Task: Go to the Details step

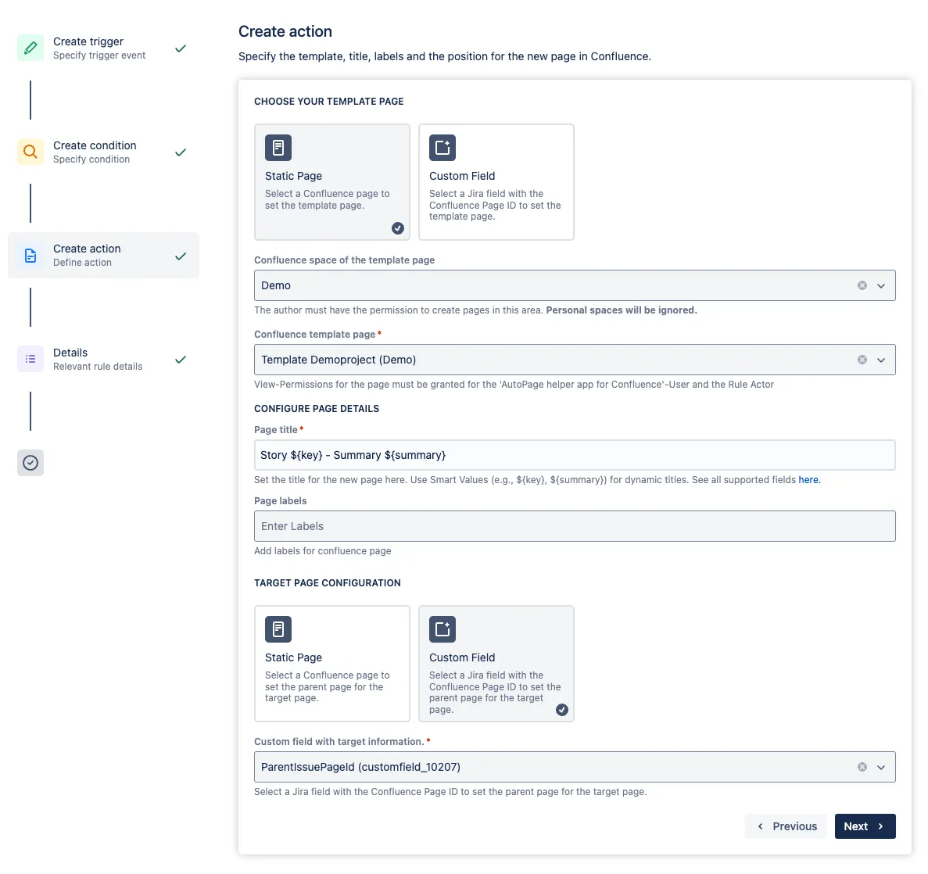Action: pyautogui.click(x=70, y=359)
